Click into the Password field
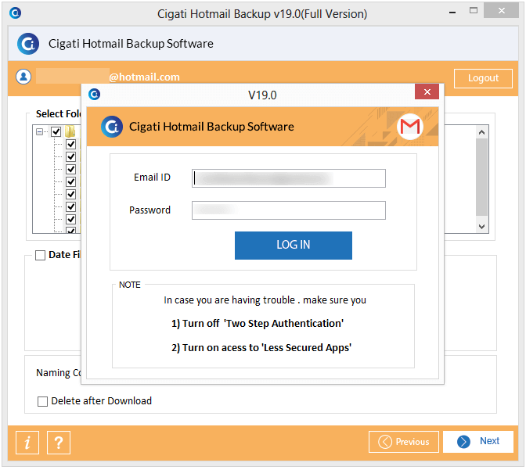Image resolution: width=526 pixels, height=470 pixels. (289, 210)
